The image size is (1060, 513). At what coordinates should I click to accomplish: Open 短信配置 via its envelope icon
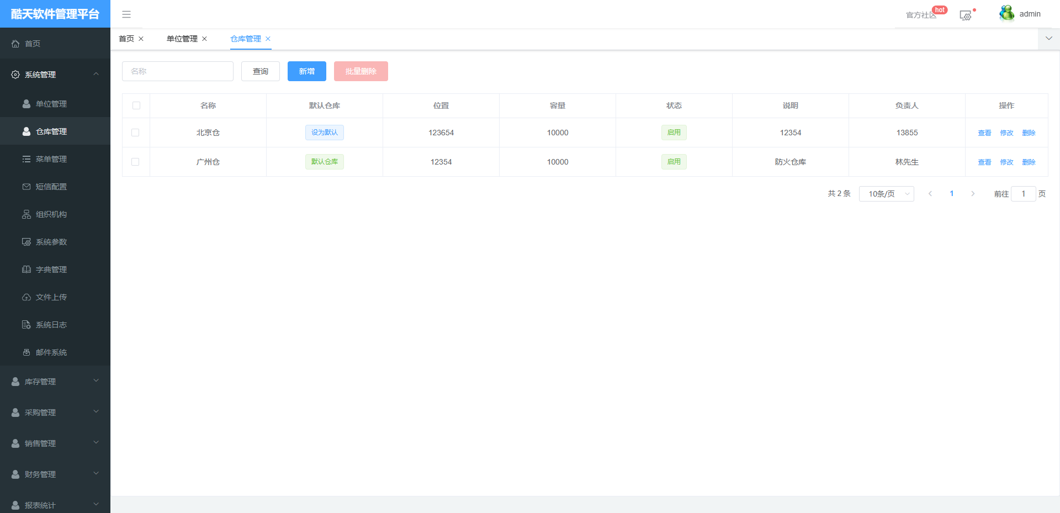26,187
